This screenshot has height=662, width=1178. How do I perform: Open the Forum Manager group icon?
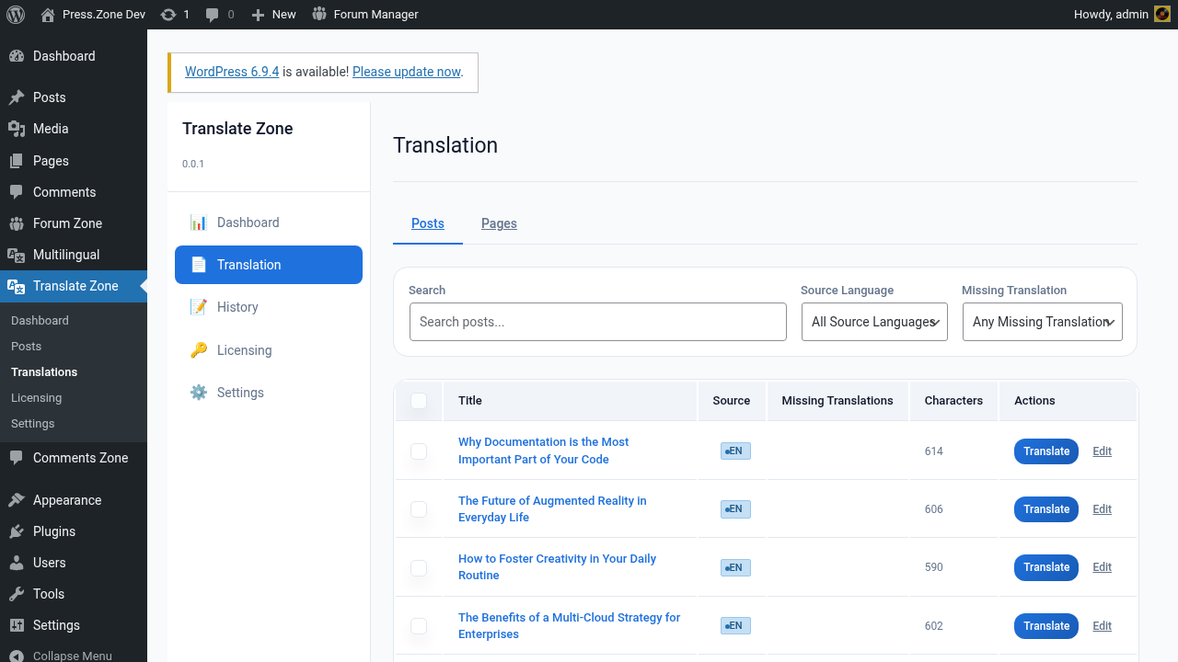pyautogui.click(x=319, y=14)
